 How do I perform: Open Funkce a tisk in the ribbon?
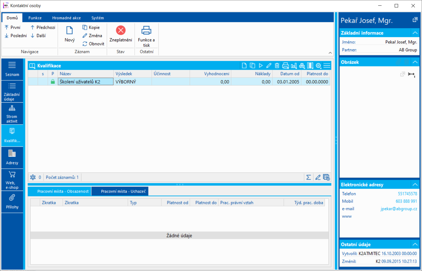click(146, 36)
